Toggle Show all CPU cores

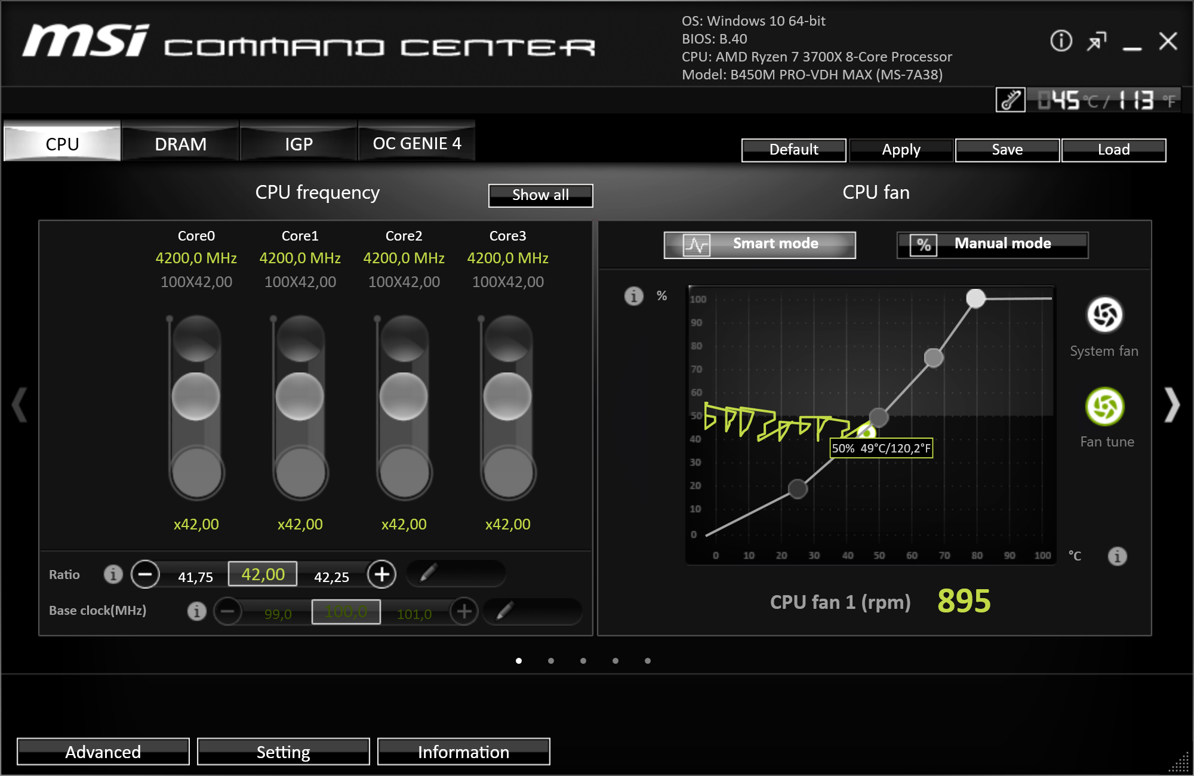point(540,195)
